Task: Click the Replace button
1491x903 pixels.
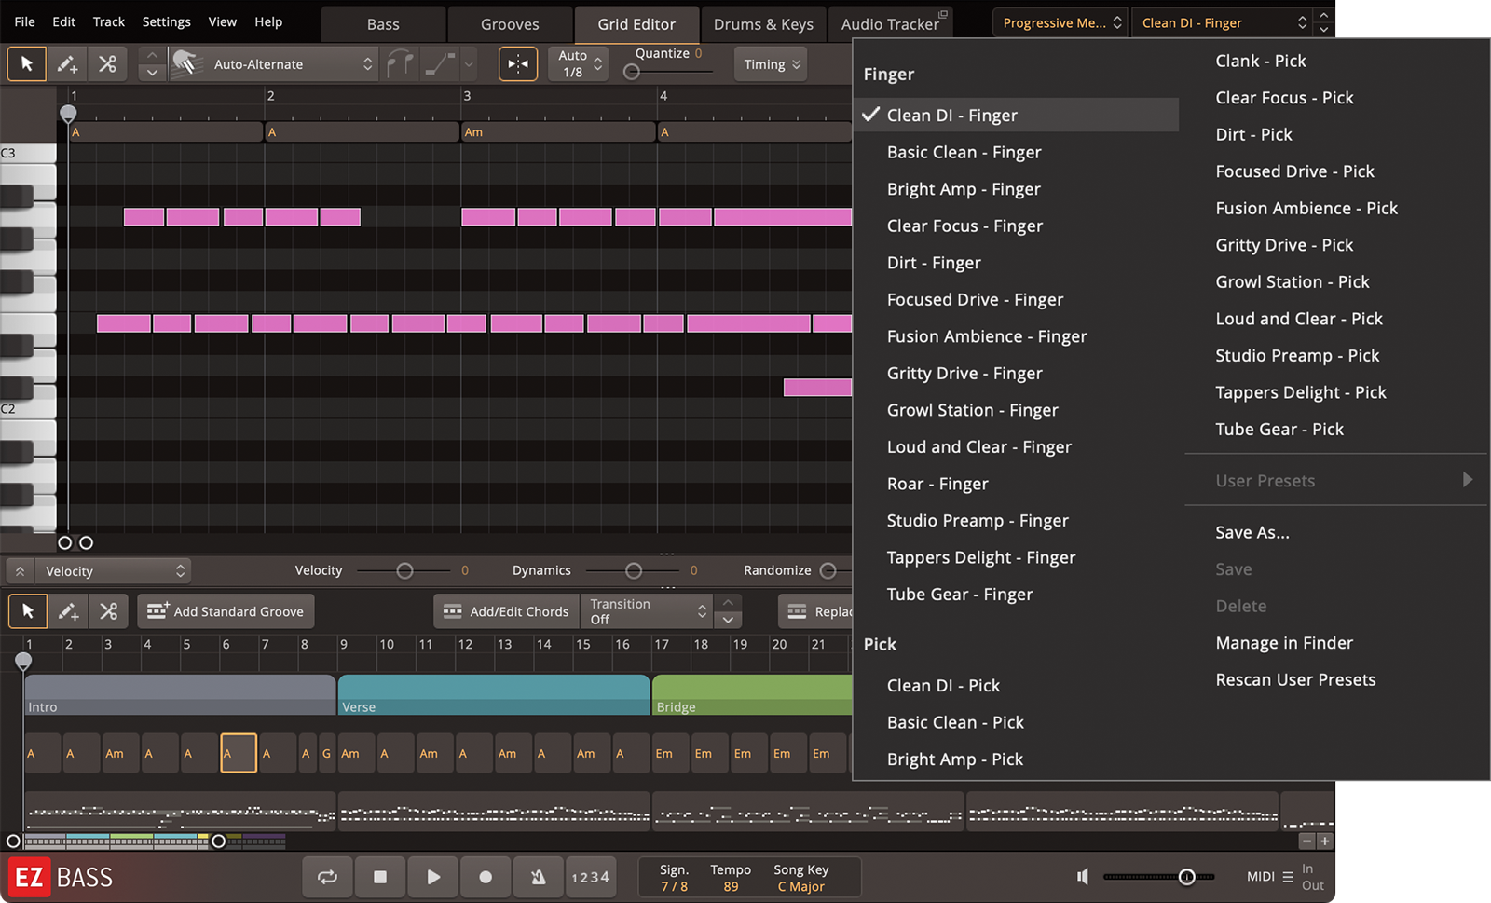Action: pos(816,611)
